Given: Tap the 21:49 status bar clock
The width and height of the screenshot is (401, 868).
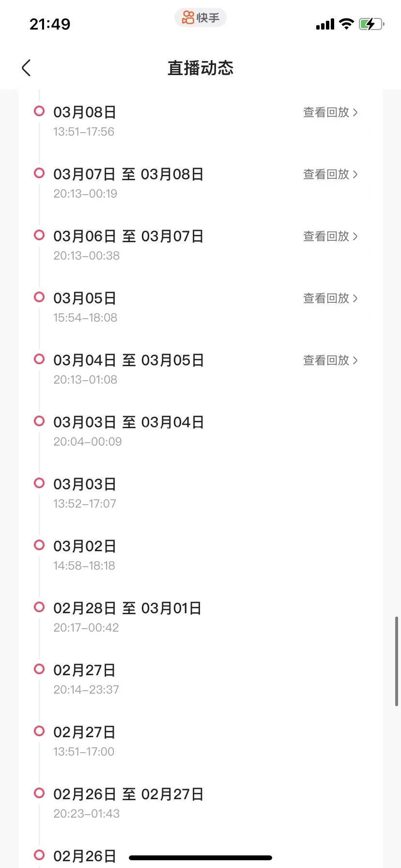Looking at the screenshot, I should point(50,24).
